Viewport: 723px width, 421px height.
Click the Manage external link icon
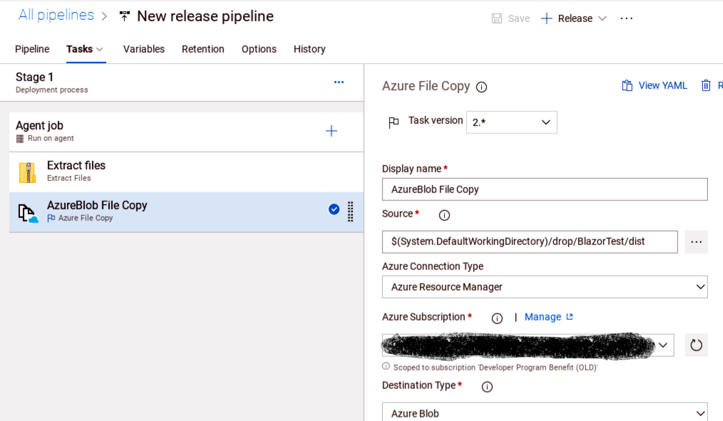pyautogui.click(x=570, y=317)
